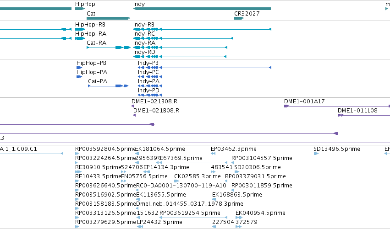Click the RP003626640.5prime EST label
Viewport: 390px width, 229px height.
[x=105, y=186]
